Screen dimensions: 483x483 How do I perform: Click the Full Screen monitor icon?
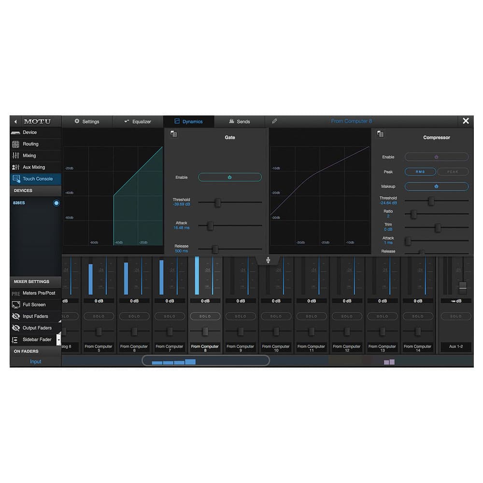[x=16, y=305]
